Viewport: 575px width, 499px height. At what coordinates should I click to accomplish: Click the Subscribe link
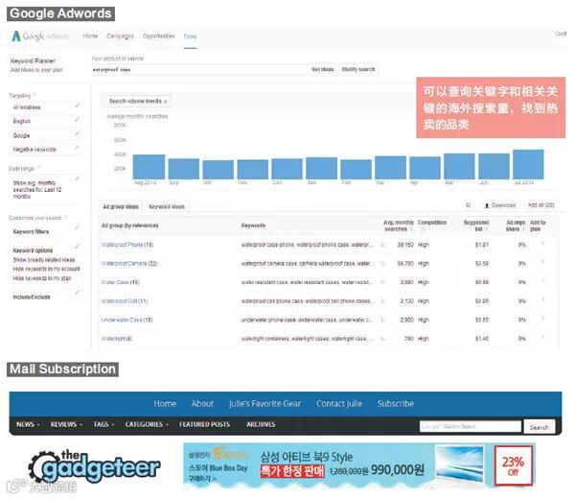click(x=395, y=404)
